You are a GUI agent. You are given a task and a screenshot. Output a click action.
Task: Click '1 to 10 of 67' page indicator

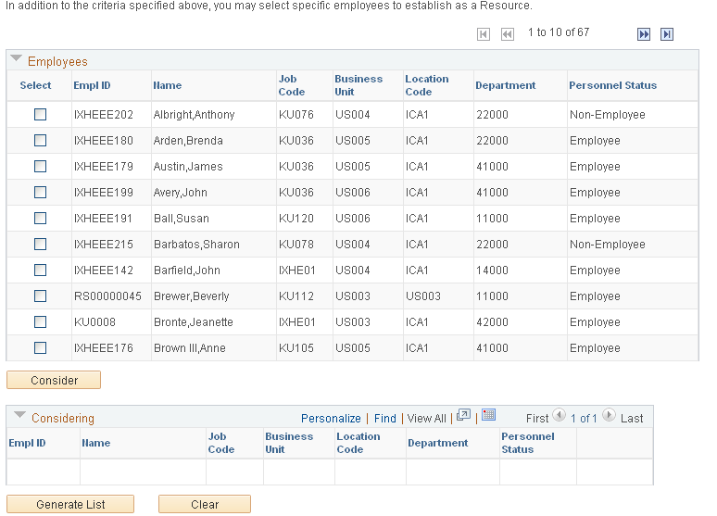pos(559,32)
